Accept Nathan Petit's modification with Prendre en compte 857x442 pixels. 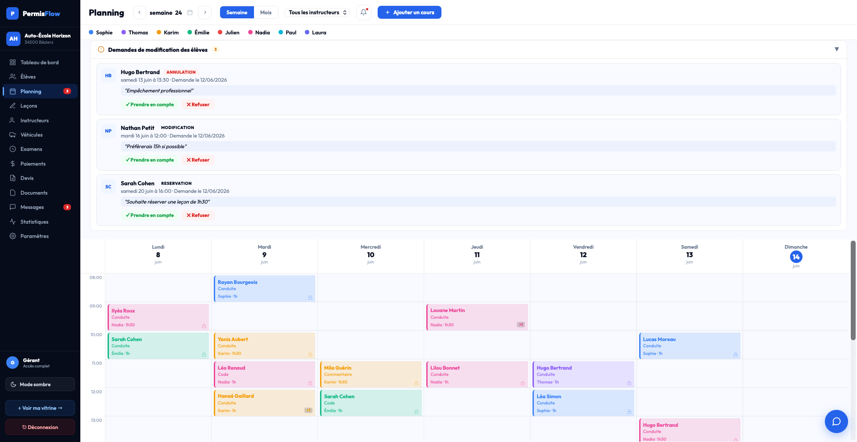tap(150, 160)
